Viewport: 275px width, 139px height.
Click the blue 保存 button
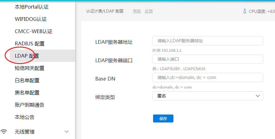163,118
